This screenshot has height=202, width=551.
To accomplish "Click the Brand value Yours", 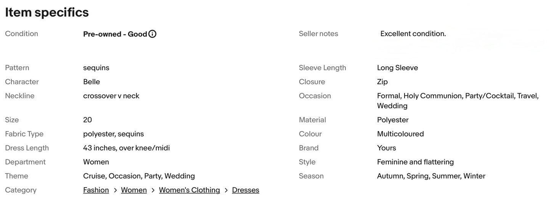I will pyautogui.click(x=386, y=148).
